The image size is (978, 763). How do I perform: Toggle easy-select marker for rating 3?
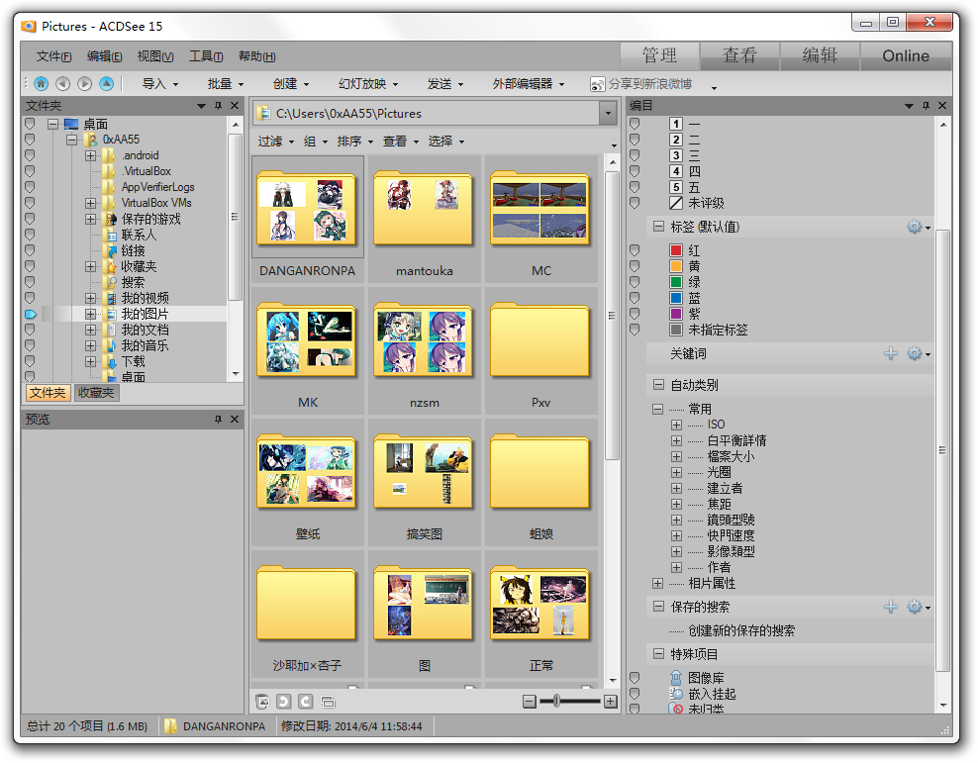[x=635, y=155]
